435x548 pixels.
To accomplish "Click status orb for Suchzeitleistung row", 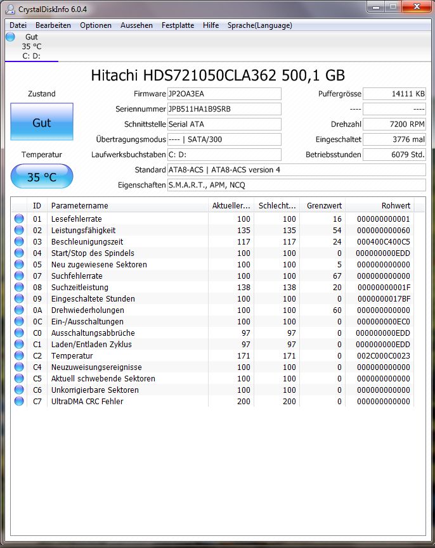I will pos(19,287).
